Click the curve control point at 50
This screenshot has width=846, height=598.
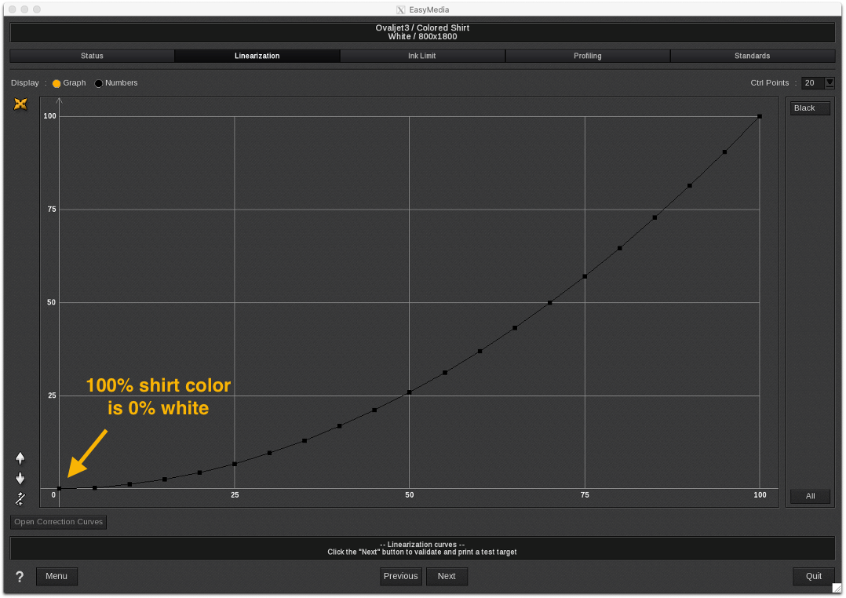pyautogui.click(x=410, y=392)
